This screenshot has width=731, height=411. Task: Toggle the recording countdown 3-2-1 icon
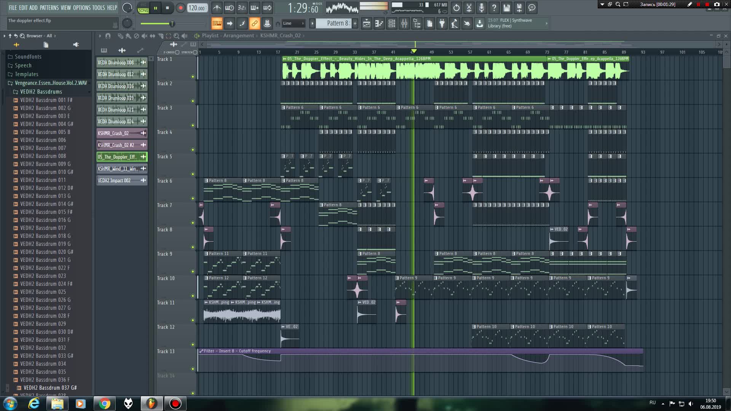point(242,8)
